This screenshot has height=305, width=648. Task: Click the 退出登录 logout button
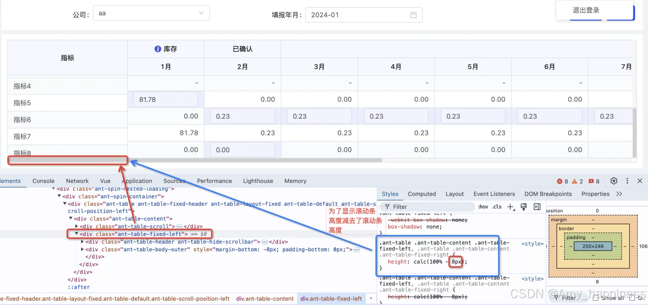[586, 9]
